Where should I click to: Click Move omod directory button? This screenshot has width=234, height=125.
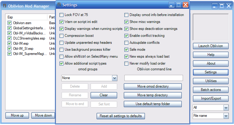point(153,87)
